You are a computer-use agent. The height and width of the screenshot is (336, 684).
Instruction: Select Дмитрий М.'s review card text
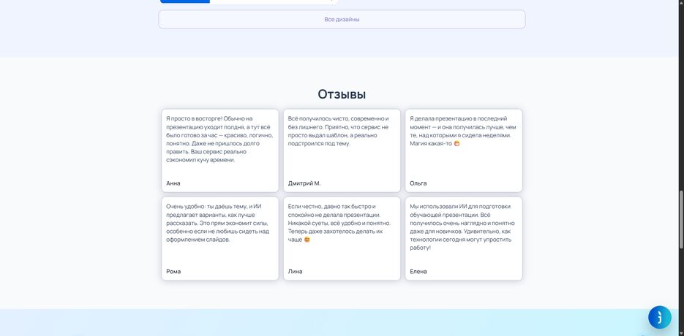pyautogui.click(x=339, y=131)
